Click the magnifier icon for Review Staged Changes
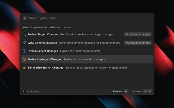This screenshot has width=174, height=108. 24,35
